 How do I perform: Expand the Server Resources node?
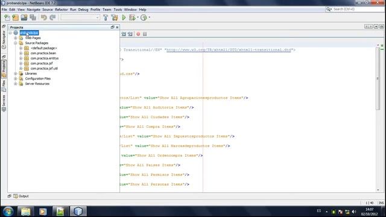point(16,84)
